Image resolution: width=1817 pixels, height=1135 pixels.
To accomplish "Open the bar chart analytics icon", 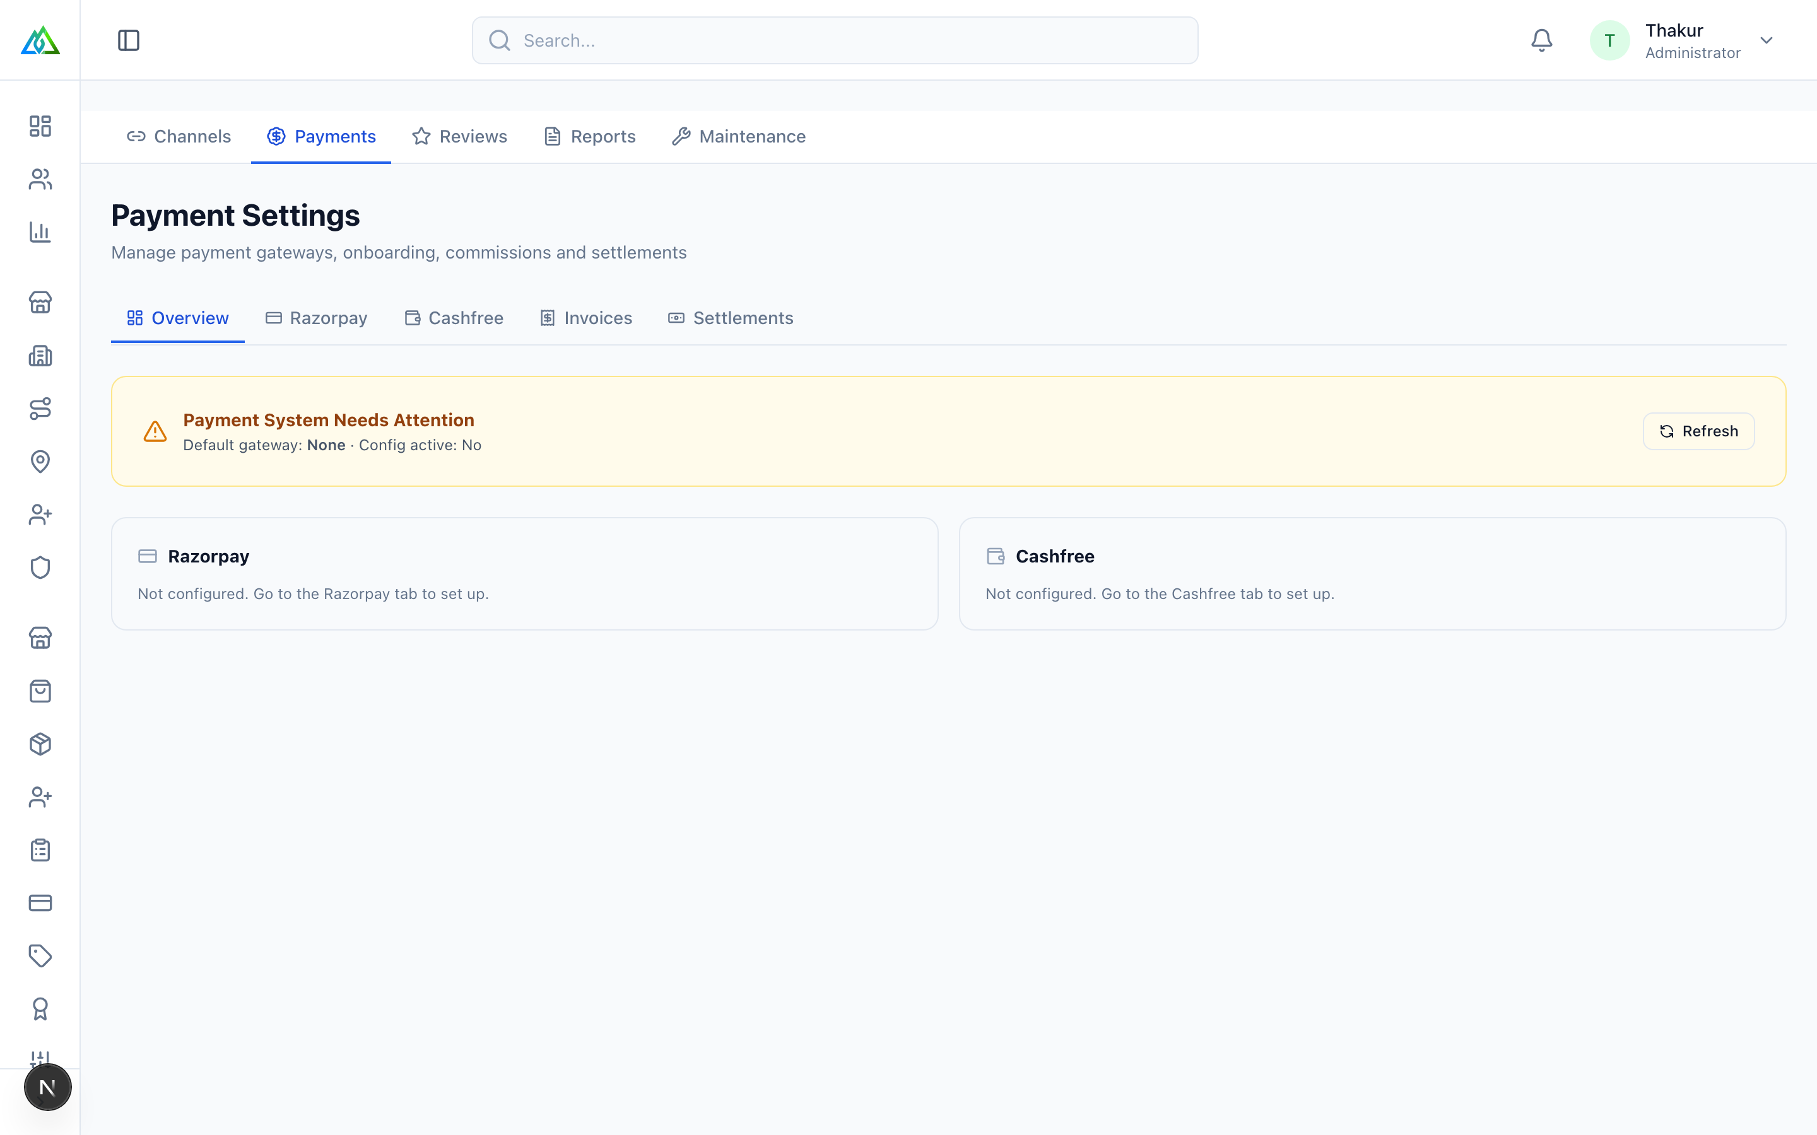I will coord(40,232).
